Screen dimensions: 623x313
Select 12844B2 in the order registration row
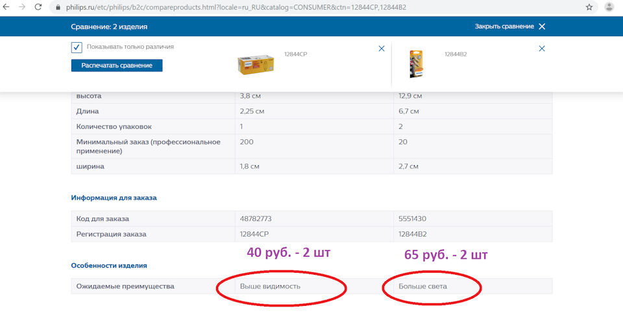pyautogui.click(x=413, y=234)
